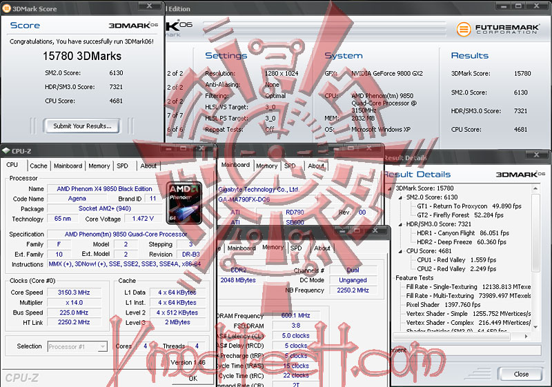Screen dimensions: 552x387
Task: Switch to the Cache tab in CPU-Z
Action: click(39, 166)
